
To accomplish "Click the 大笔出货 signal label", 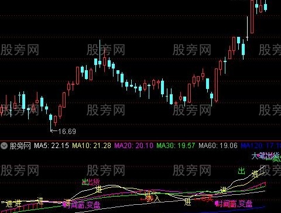I will tap(266, 156).
